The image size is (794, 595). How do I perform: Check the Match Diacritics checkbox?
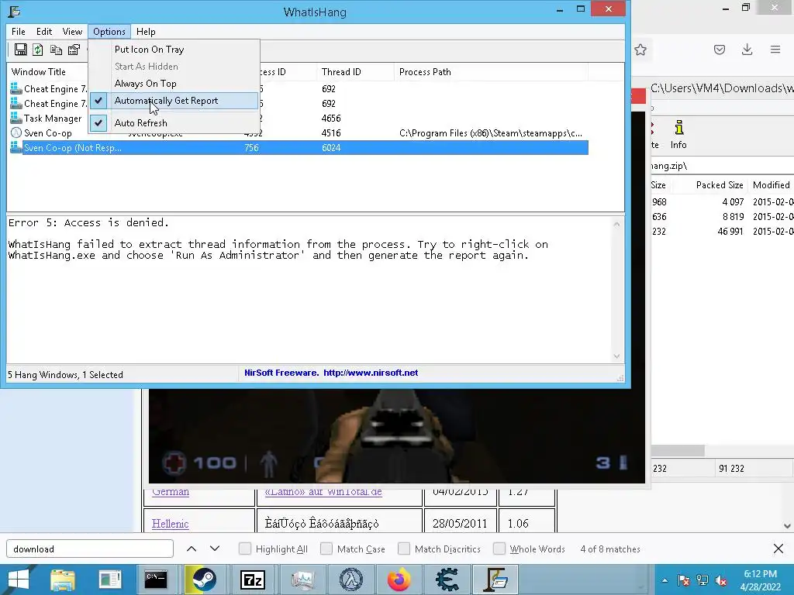[403, 549]
